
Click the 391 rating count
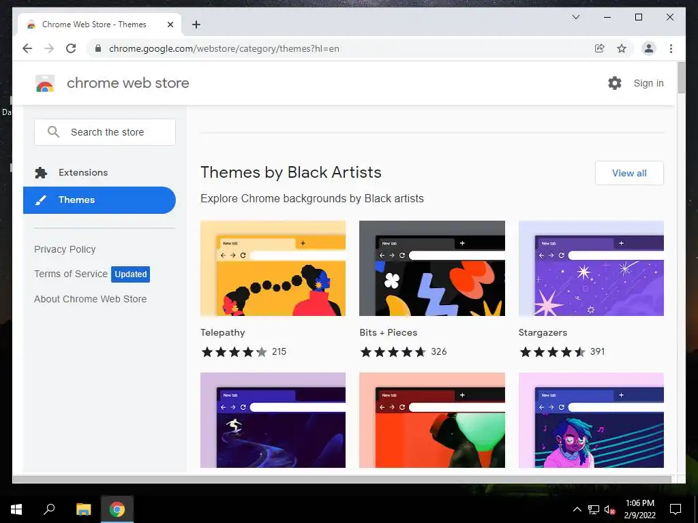[x=597, y=352]
